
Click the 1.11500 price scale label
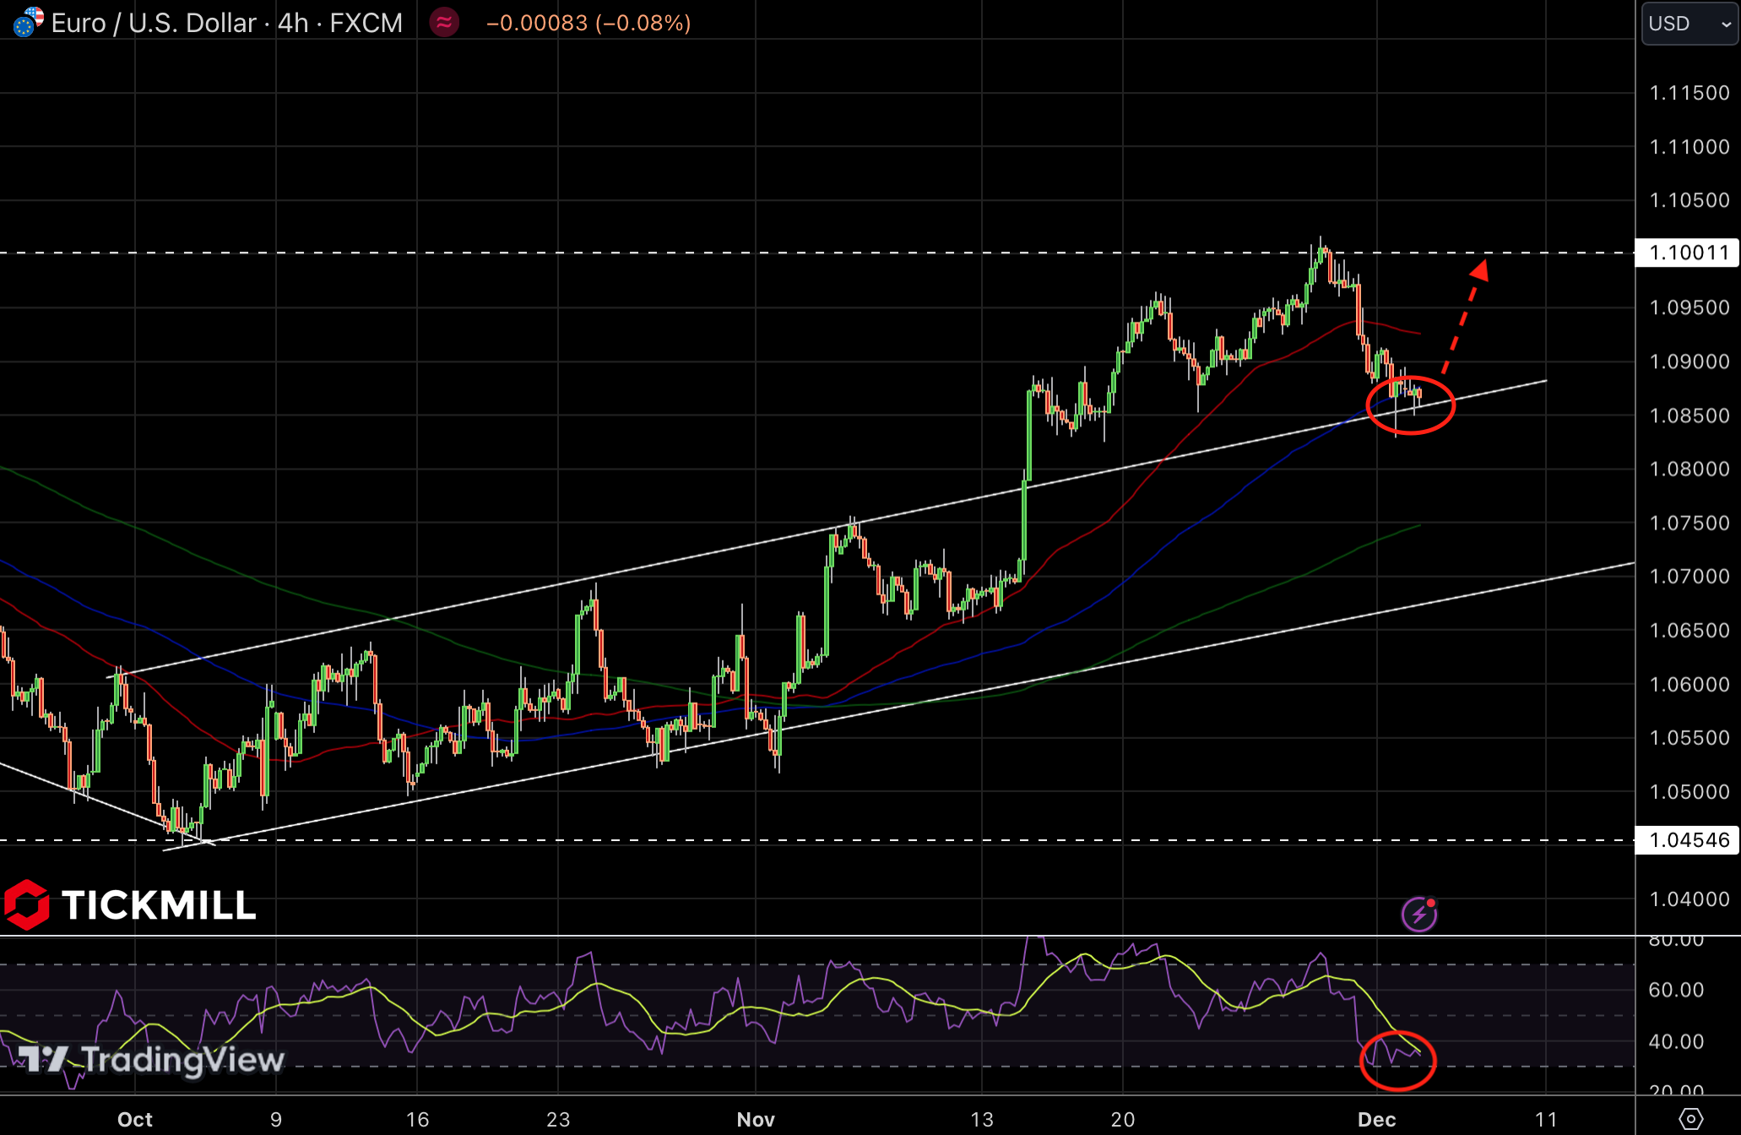coord(1689,93)
